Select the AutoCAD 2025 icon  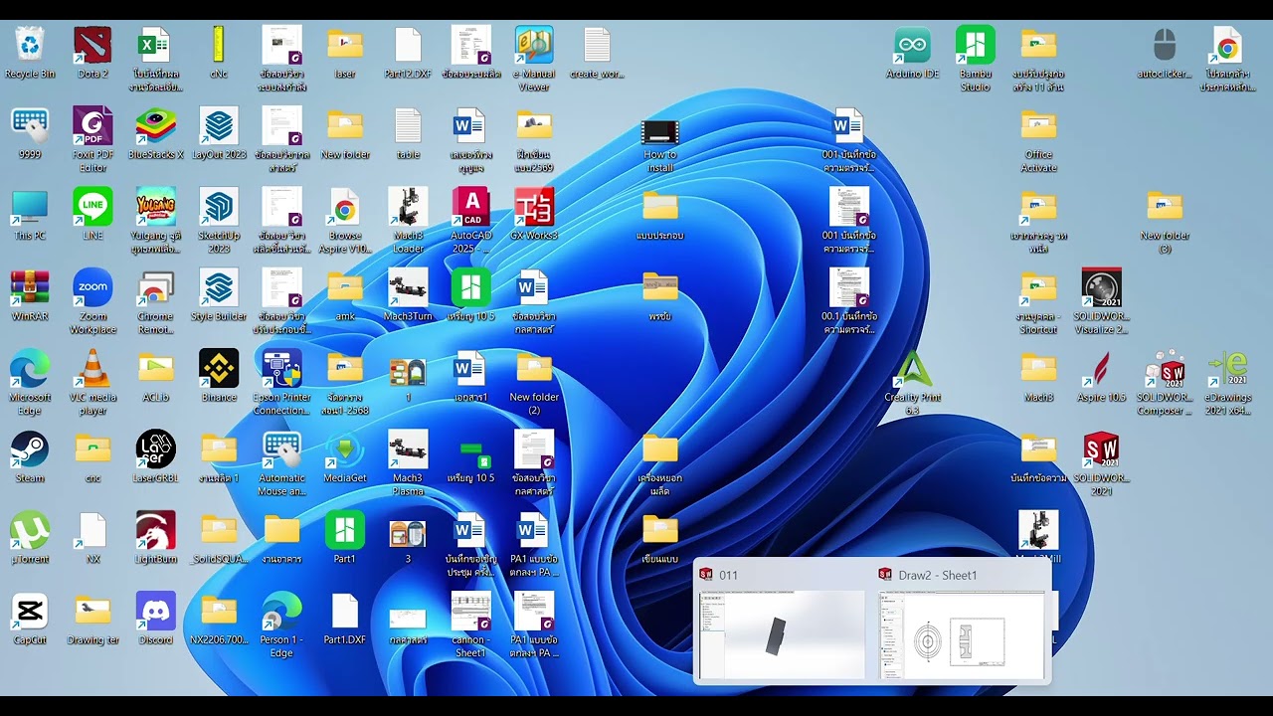(470, 221)
